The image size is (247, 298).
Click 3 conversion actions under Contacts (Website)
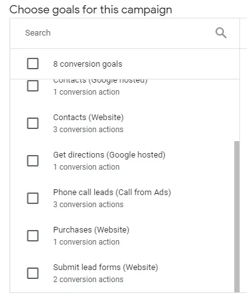click(88, 130)
